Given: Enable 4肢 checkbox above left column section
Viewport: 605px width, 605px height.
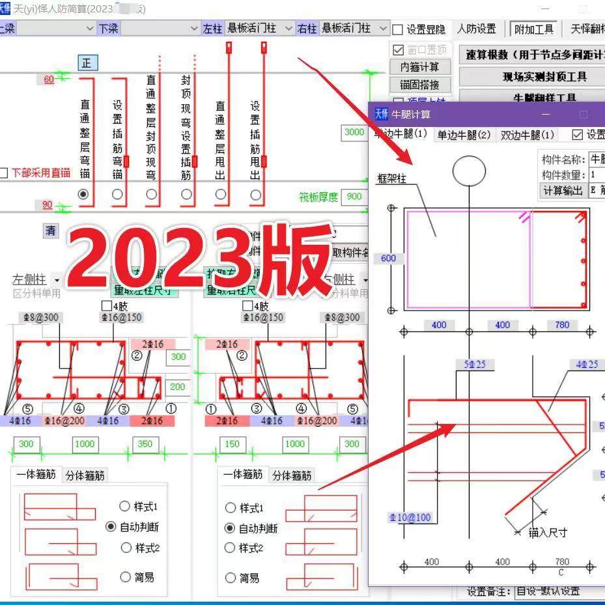Looking at the screenshot, I should pyautogui.click(x=107, y=306).
